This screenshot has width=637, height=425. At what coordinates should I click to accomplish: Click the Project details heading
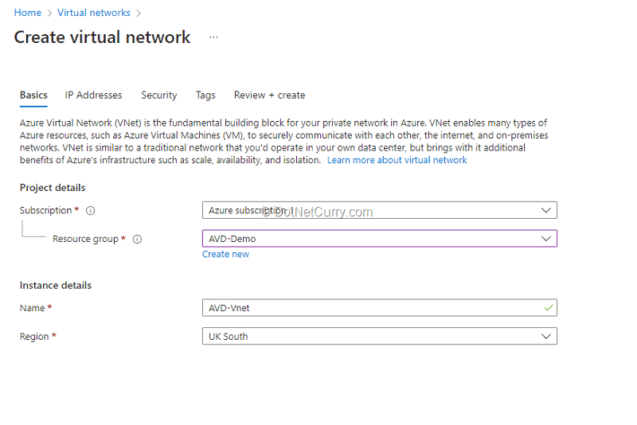point(53,188)
